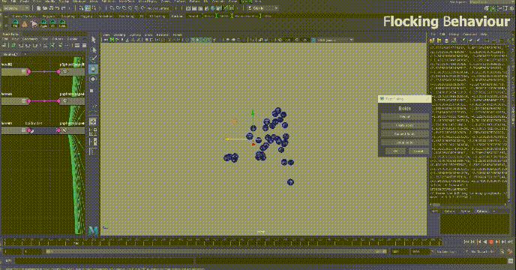Set single-pane viewport layout
516x270 pixels.
(93, 121)
